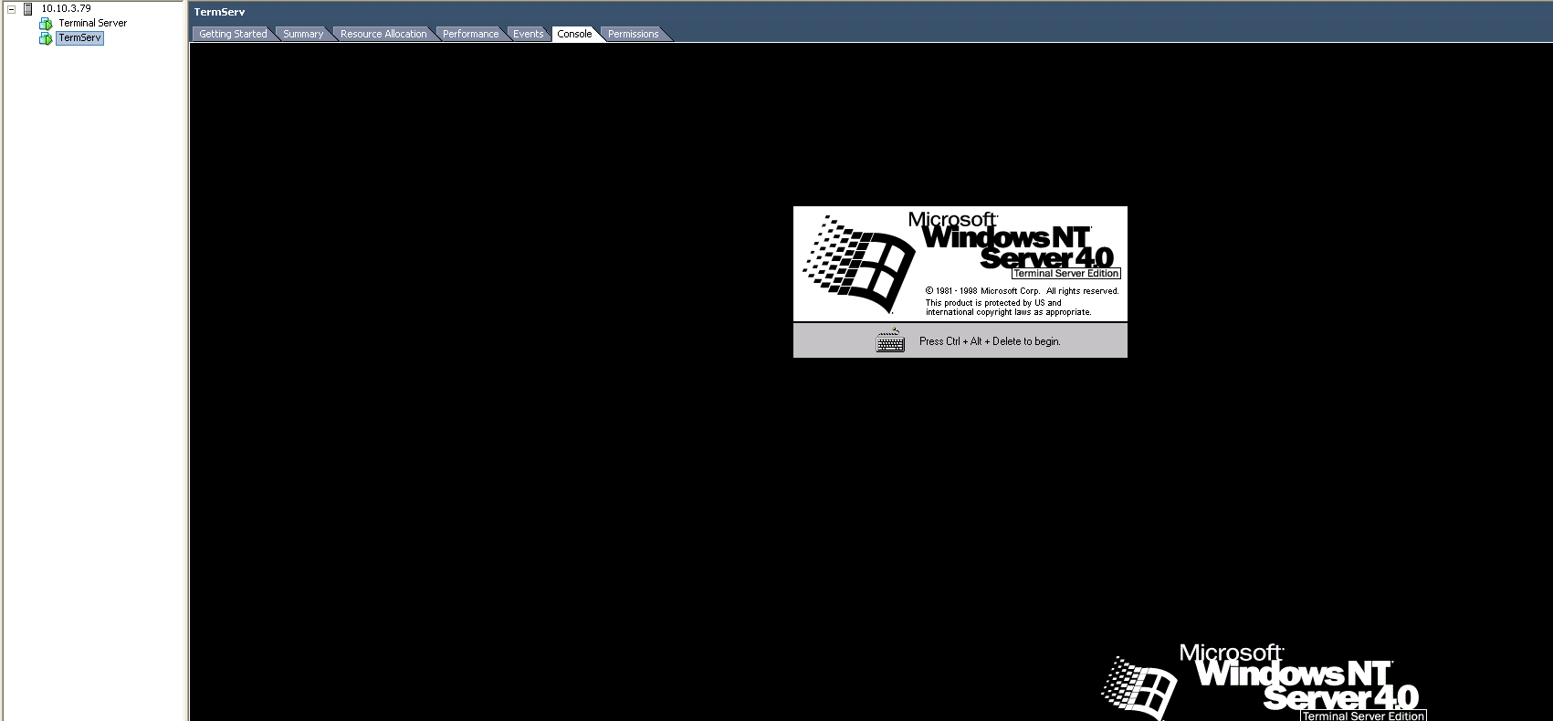Select the 10.10.3.79 host label
The width and height of the screenshot is (1553, 721).
coord(66,8)
